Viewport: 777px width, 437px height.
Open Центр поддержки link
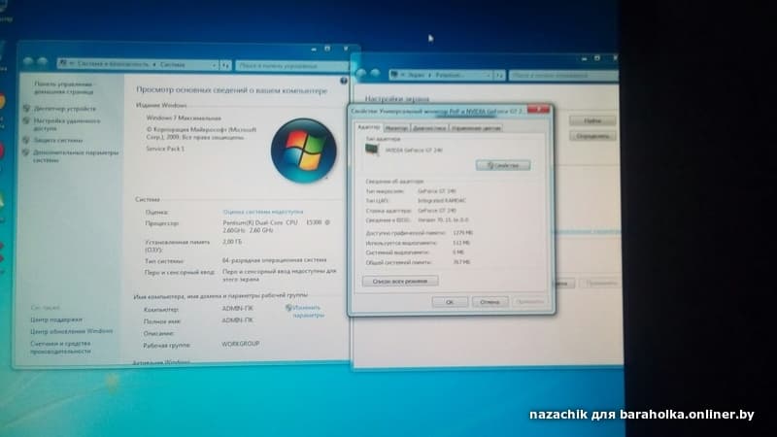pos(56,319)
